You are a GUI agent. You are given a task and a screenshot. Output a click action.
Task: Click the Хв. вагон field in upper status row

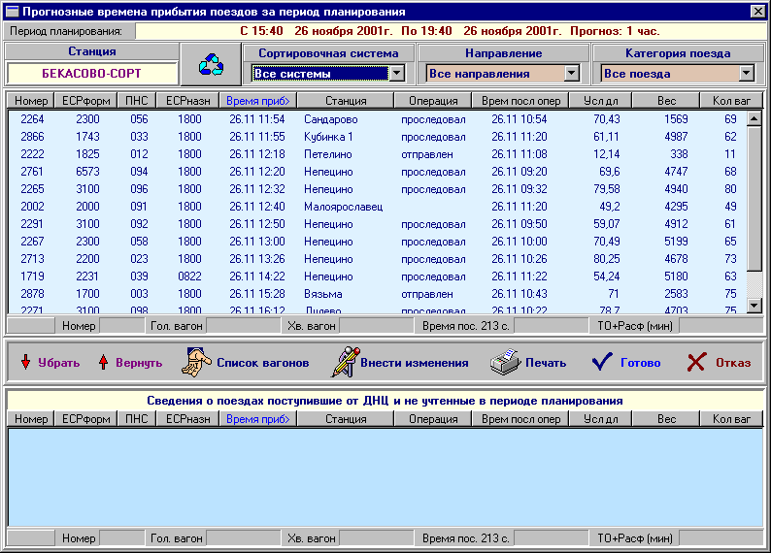tap(377, 326)
